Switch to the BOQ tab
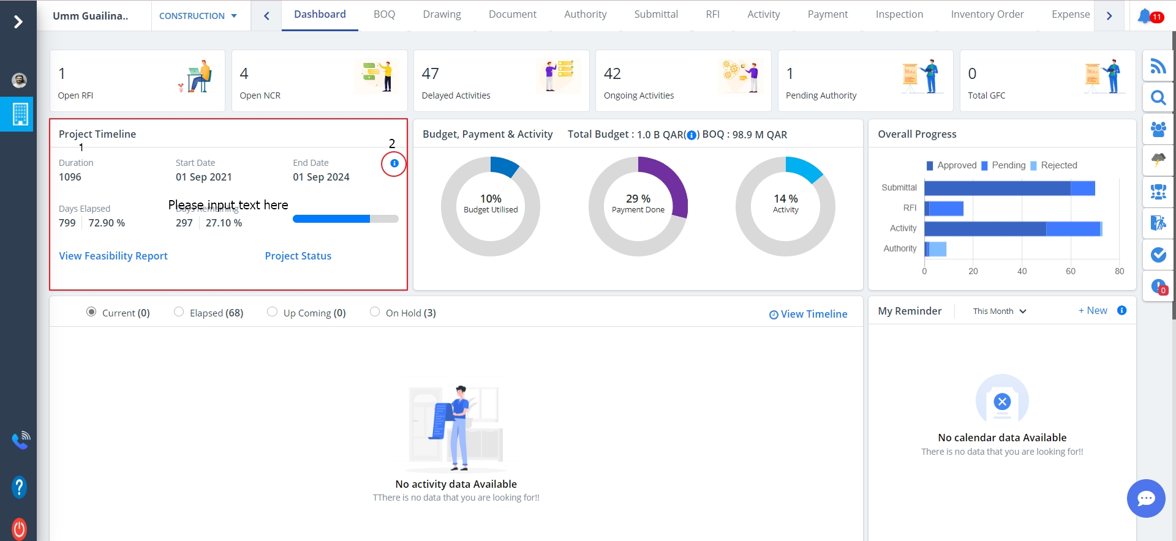This screenshot has height=541, width=1176. (x=384, y=15)
